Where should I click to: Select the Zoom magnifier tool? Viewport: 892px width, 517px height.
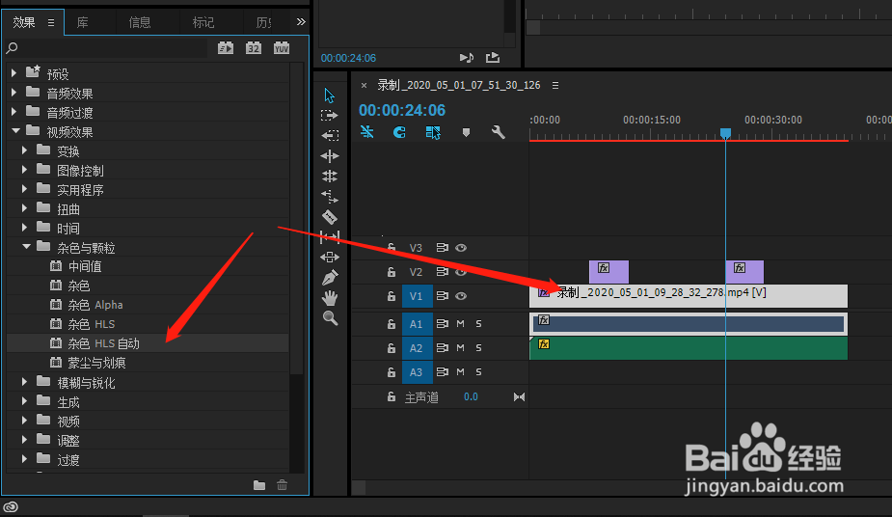click(330, 318)
